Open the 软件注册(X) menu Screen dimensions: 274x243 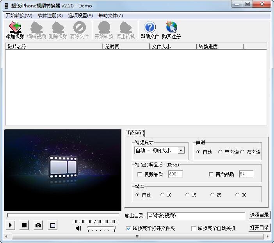50,16
